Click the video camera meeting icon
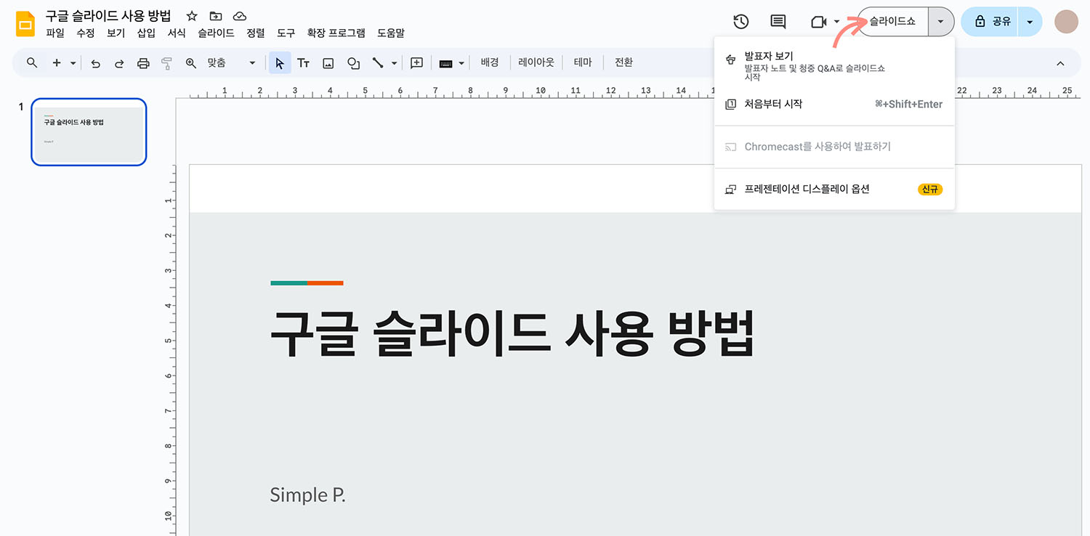Screen dimensions: 1090x536 (819, 22)
